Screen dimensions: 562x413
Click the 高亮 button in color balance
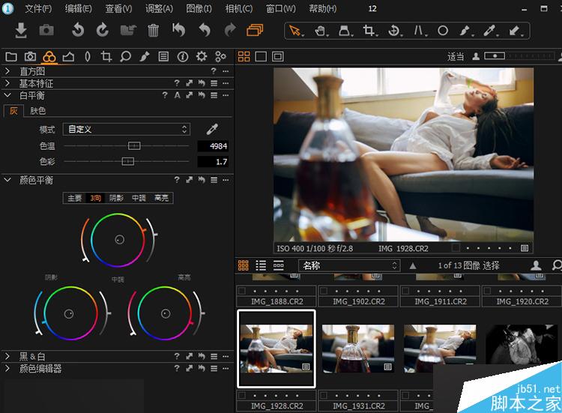coord(161,198)
